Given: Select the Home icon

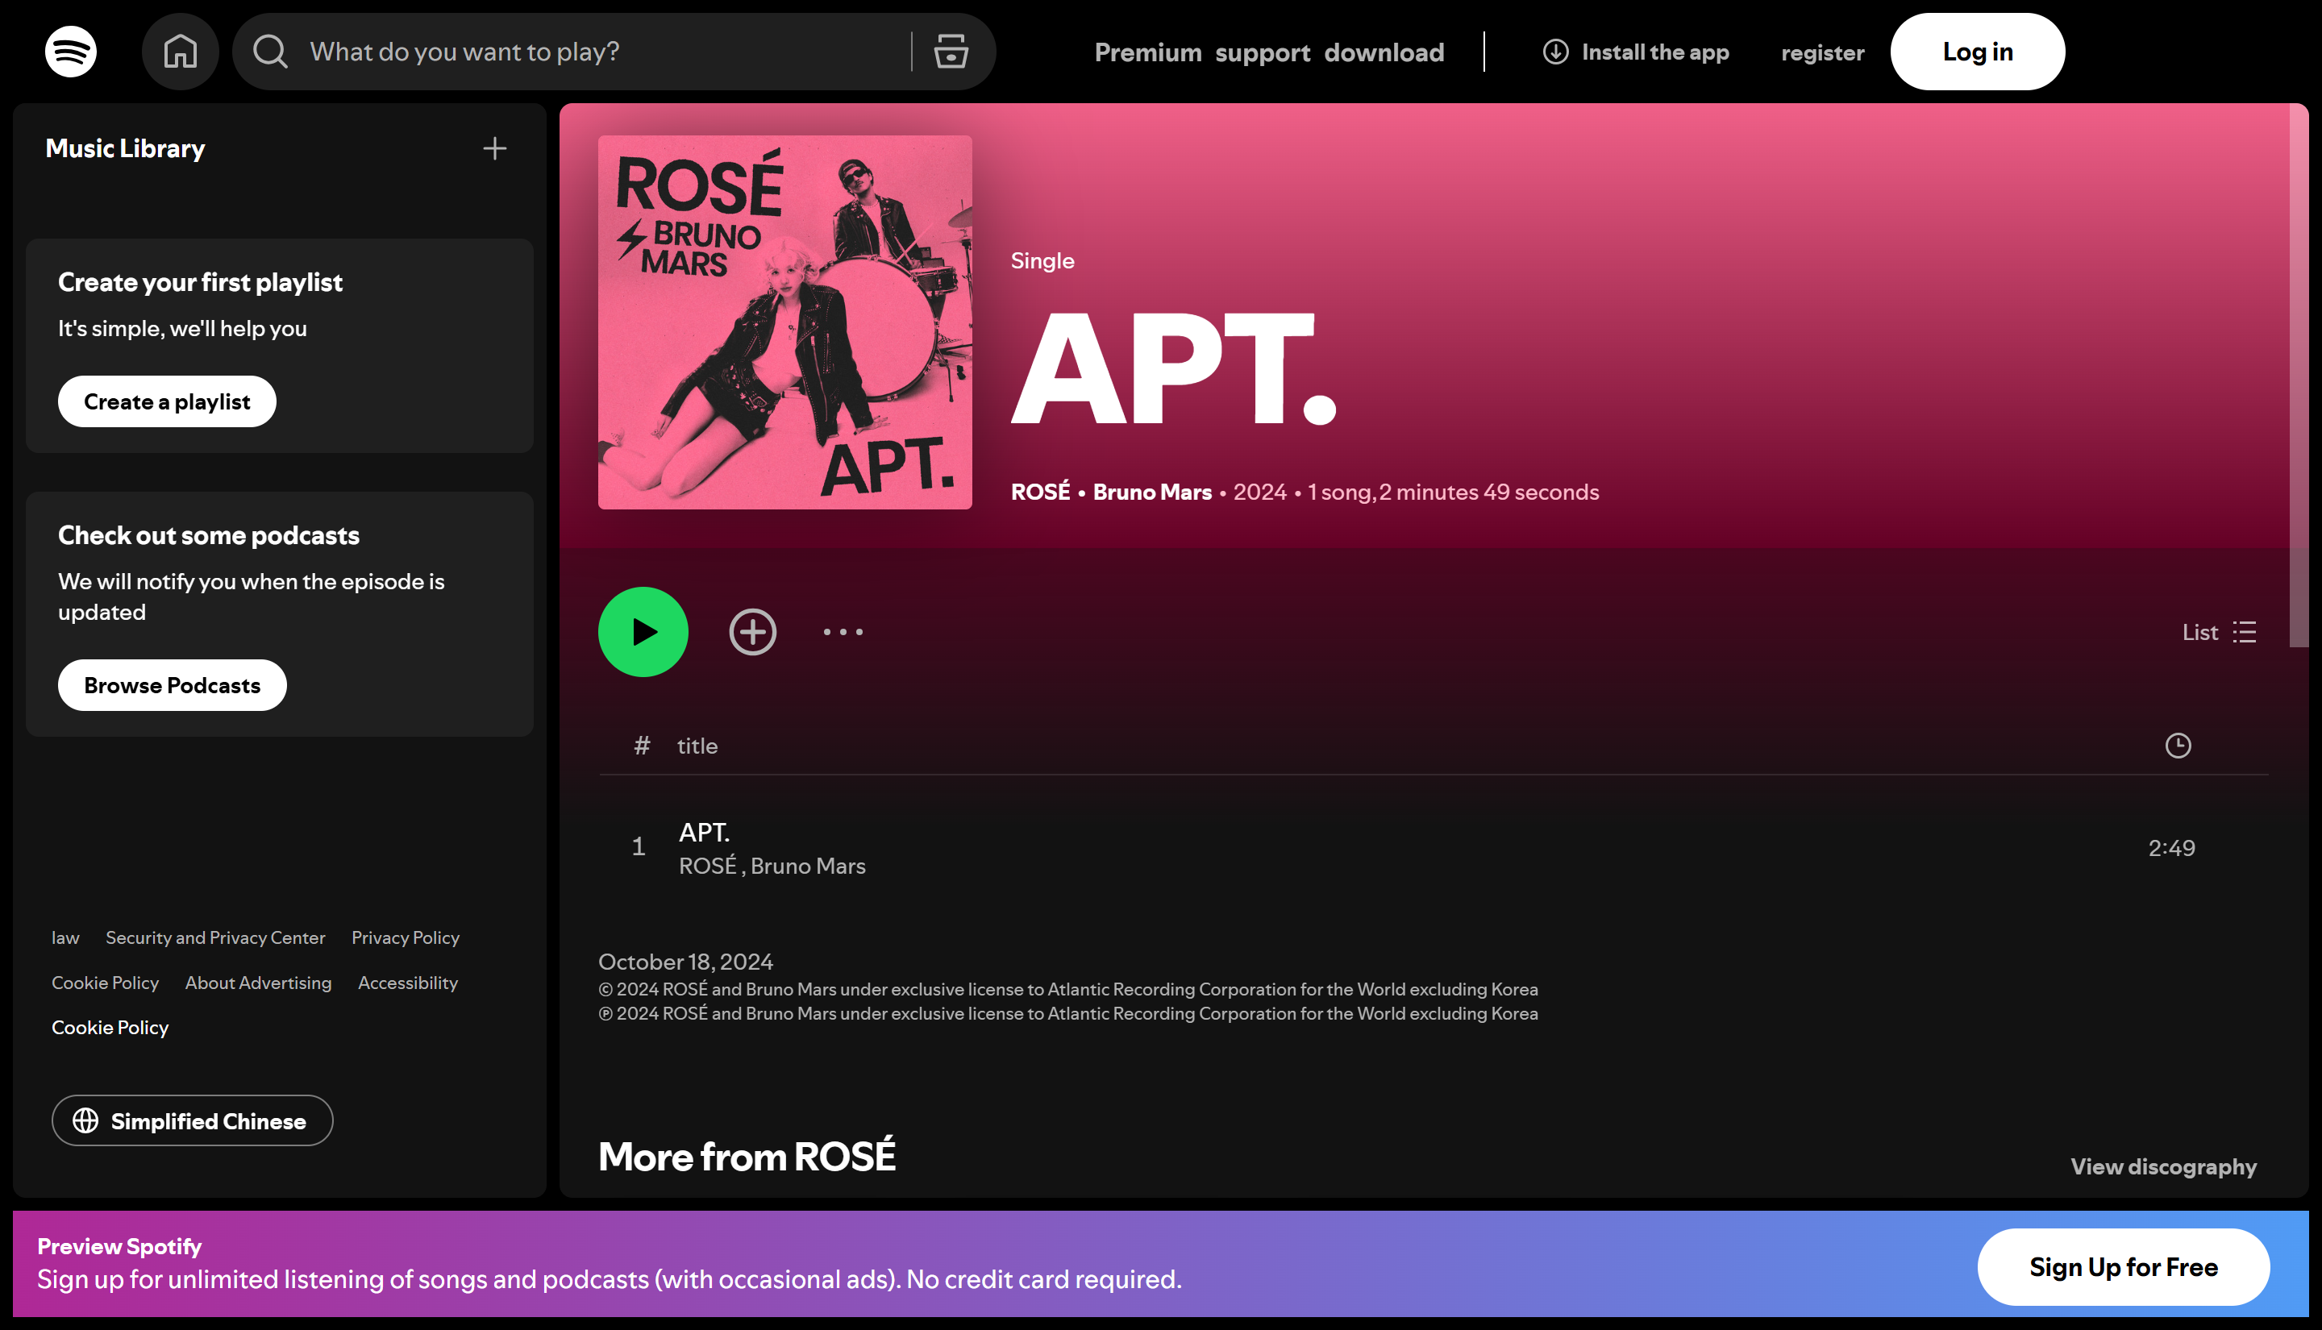Looking at the screenshot, I should pos(180,51).
